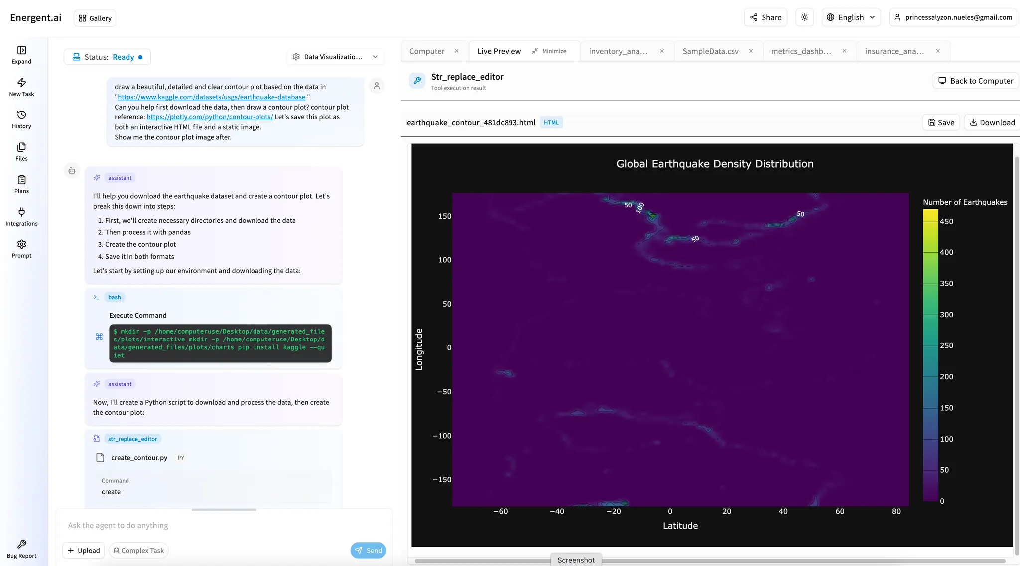Open the Prompt settings

point(21,248)
